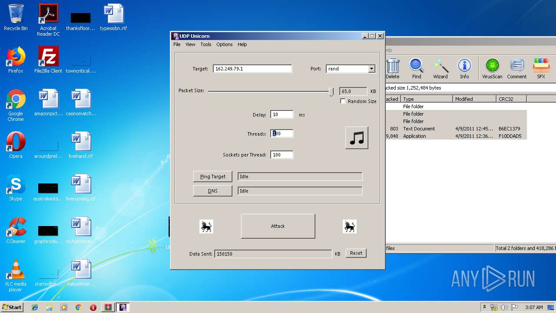Click the packet size value field

[353, 91]
